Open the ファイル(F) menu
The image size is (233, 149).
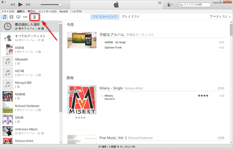pos(8,11)
